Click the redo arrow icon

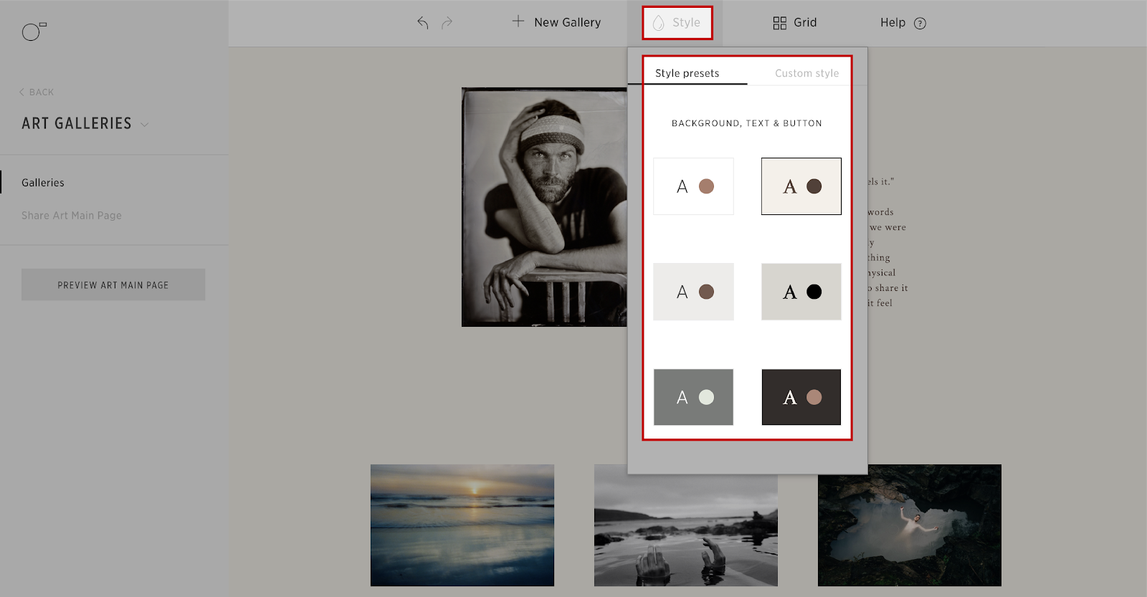pyautogui.click(x=447, y=23)
